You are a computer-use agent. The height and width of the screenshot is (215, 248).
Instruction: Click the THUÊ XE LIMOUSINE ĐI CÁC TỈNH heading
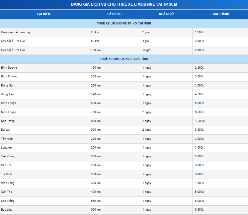tap(124, 59)
